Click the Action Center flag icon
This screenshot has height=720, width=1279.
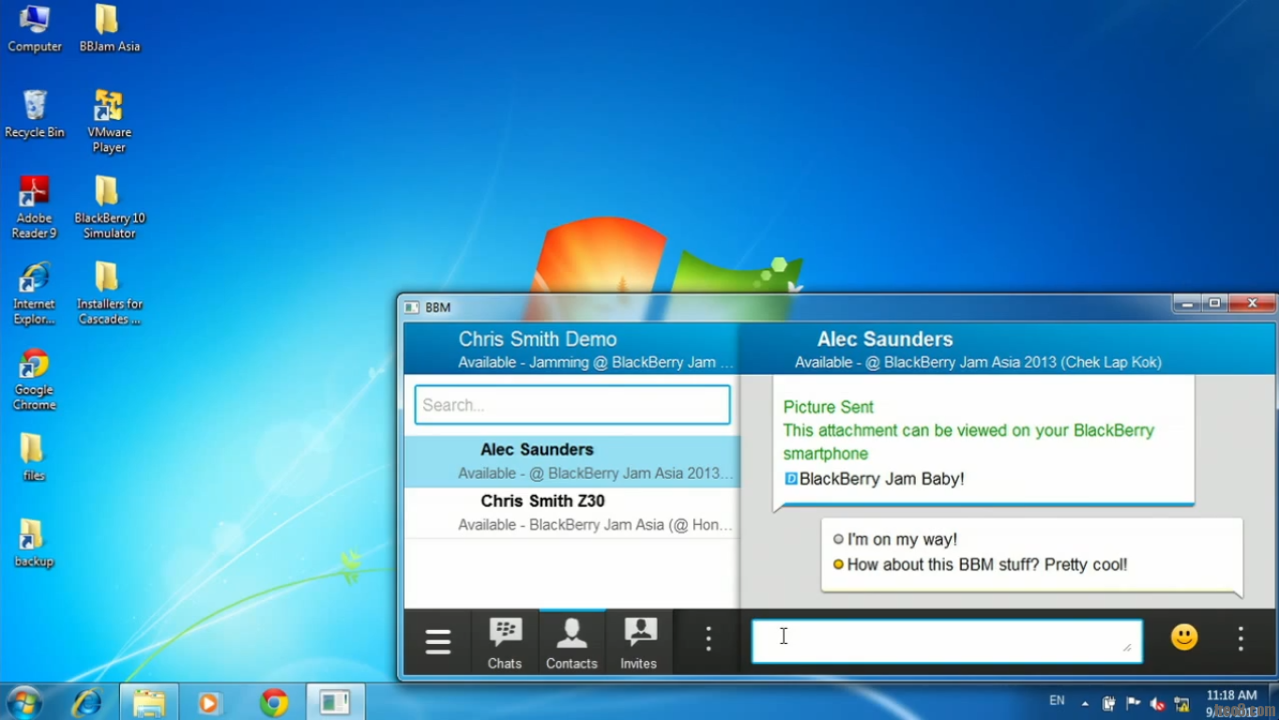coord(1133,703)
